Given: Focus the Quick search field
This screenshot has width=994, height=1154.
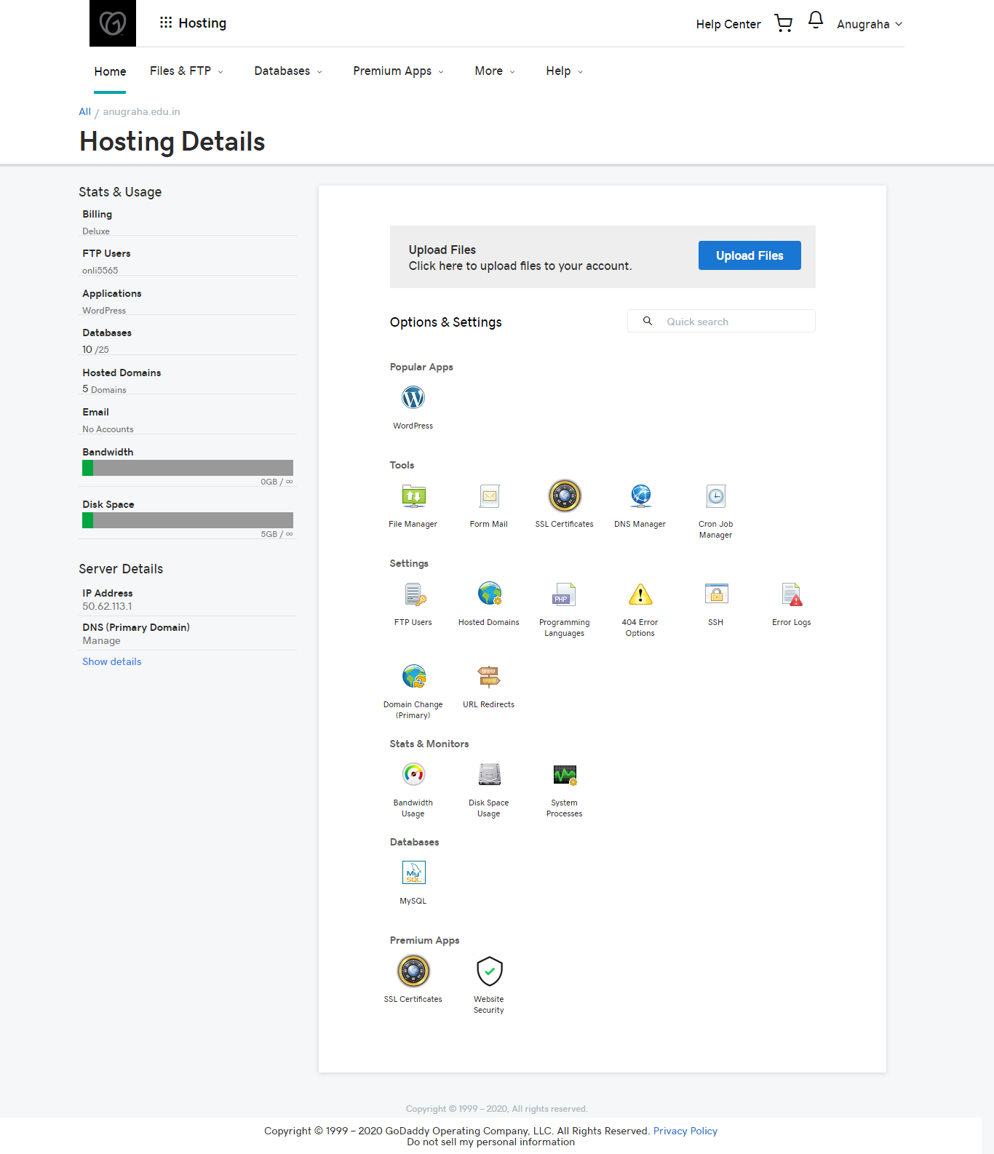Looking at the screenshot, I should pyautogui.click(x=721, y=321).
